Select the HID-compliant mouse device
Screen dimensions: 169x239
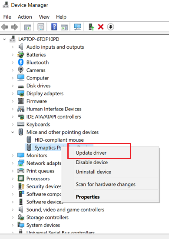[x=59, y=140]
